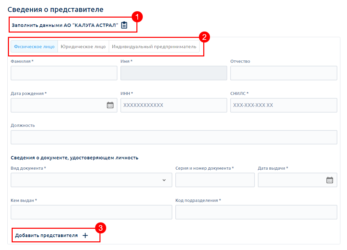Click the Имя text field

pyautogui.click(x=174, y=73)
